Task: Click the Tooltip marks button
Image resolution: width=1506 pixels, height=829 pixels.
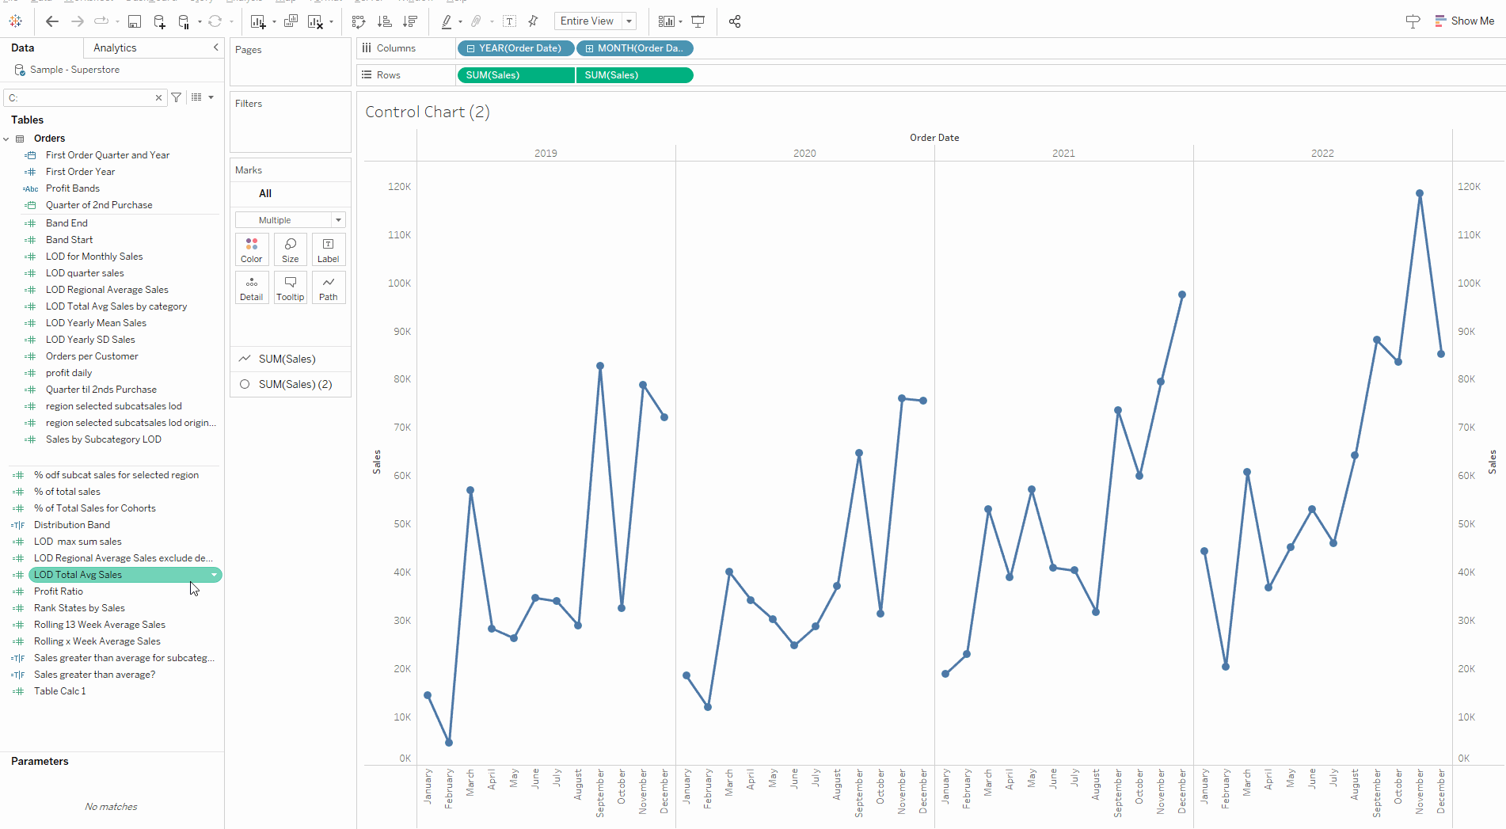Action: tap(291, 288)
